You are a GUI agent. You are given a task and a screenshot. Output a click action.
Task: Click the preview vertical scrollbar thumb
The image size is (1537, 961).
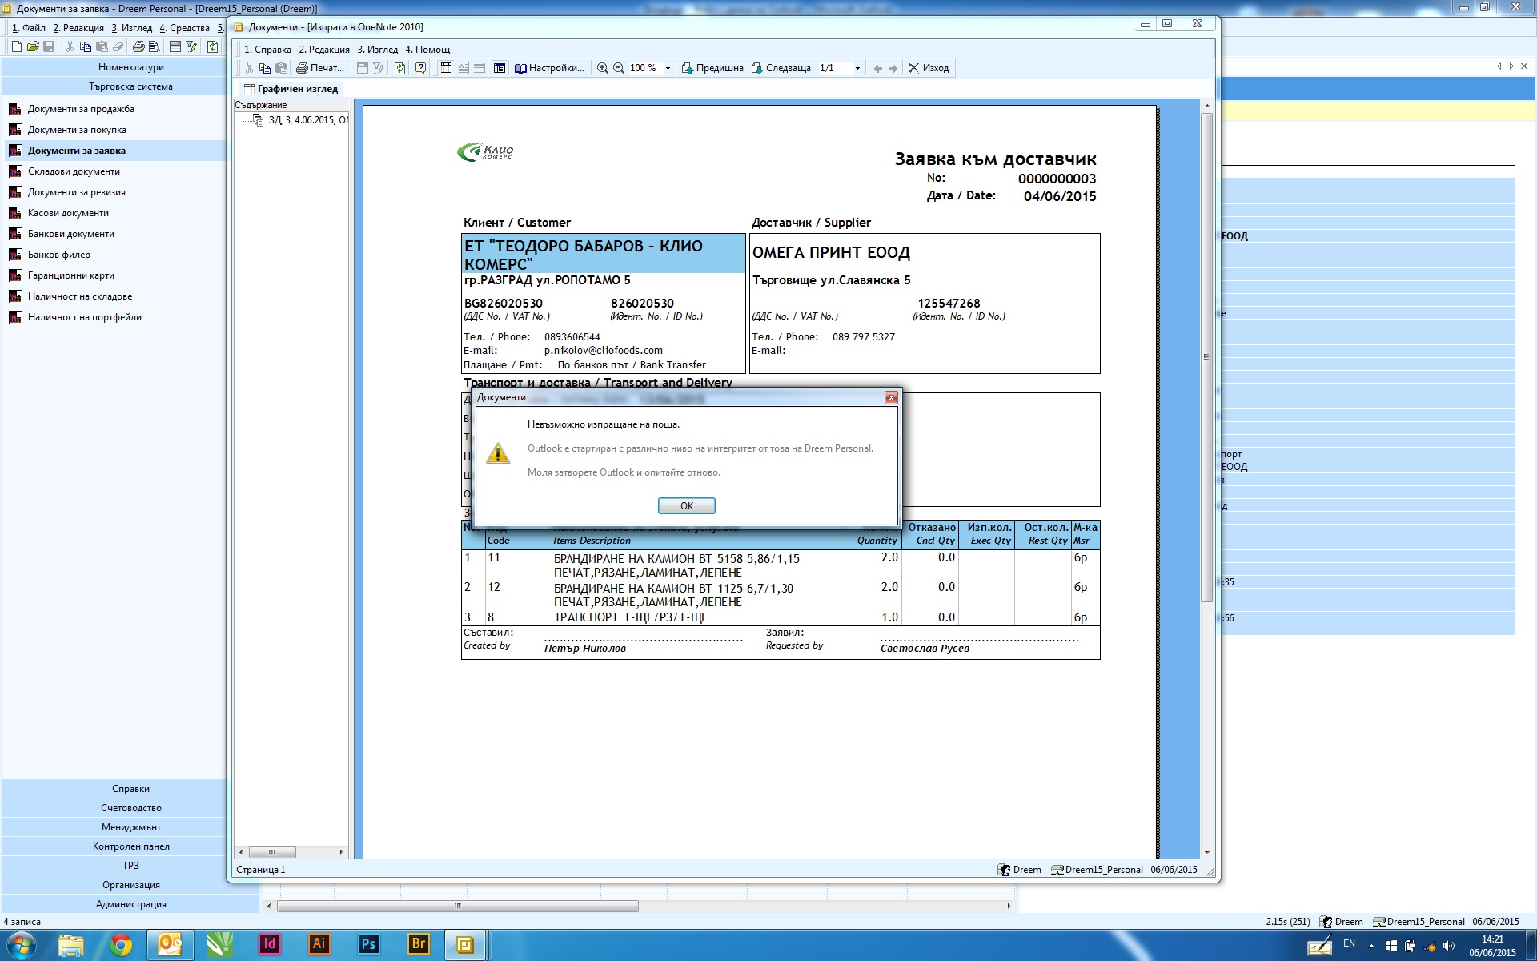(x=1207, y=357)
